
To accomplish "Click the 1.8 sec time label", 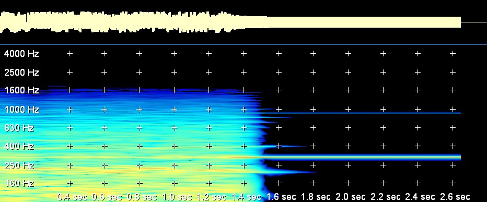I will (x=316, y=197).
